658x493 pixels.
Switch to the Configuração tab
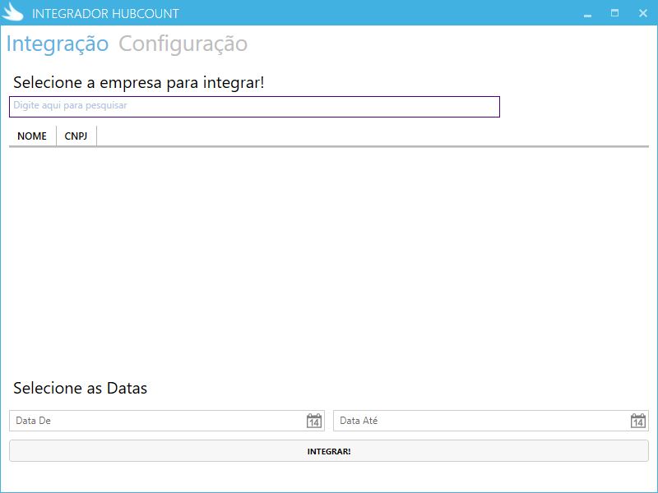pos(183,44)
